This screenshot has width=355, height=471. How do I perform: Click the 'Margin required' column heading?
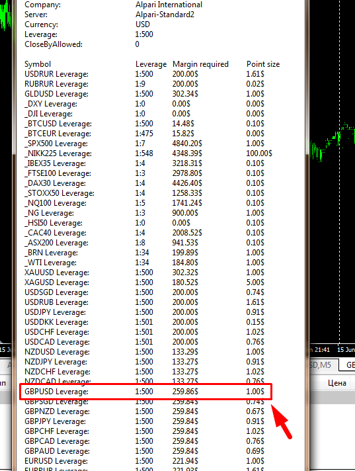click(200, 64)
